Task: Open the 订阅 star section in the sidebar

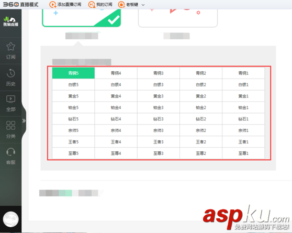Action: click(x=10, y=51)
